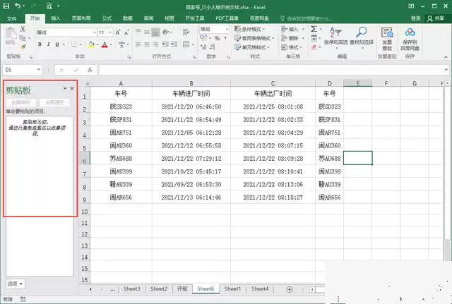
Task: Decrease the font size
Action: (x=126, y=32)
